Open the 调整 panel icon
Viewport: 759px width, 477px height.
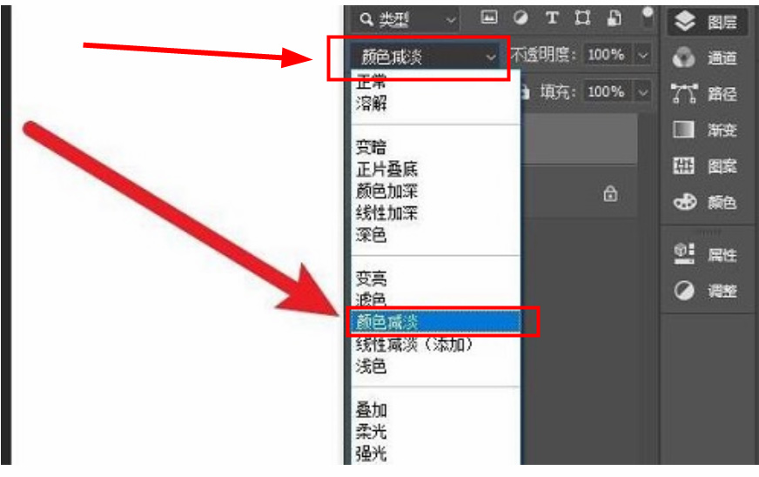click(x=684, y=291)
